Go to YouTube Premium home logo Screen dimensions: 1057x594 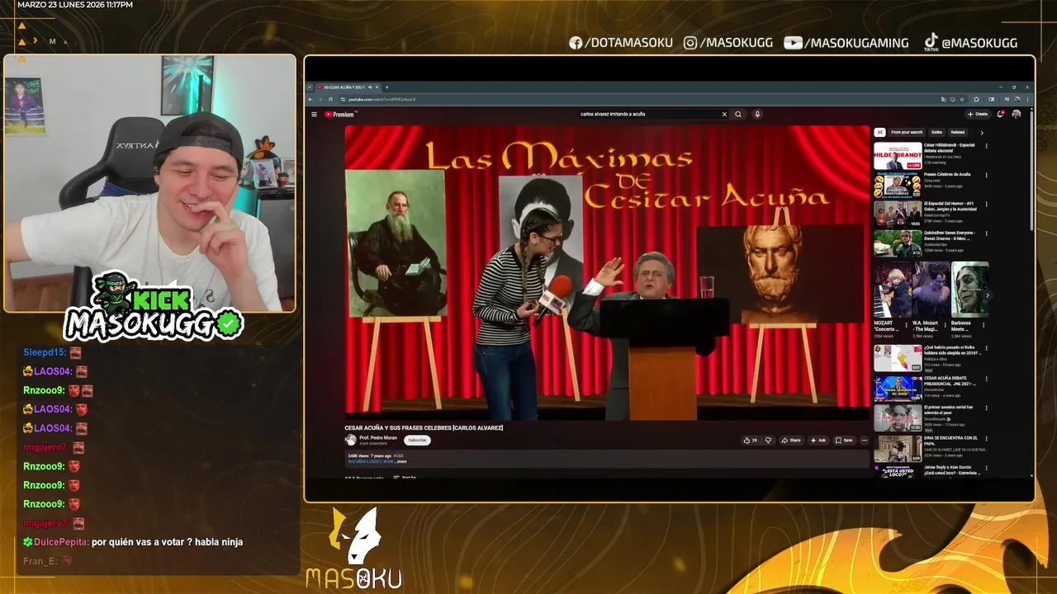point(339,115)
